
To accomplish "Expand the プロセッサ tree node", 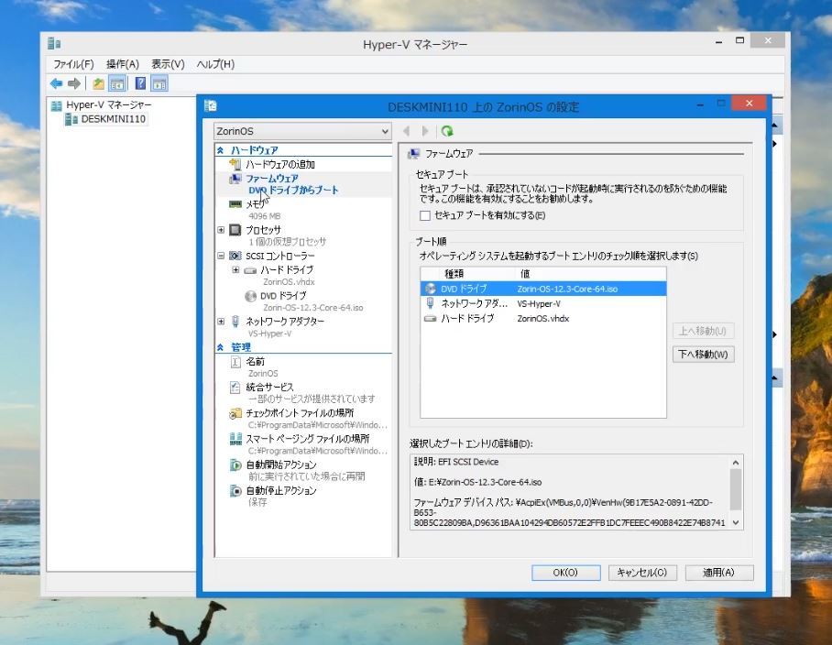I will click(x=221, y=230).
